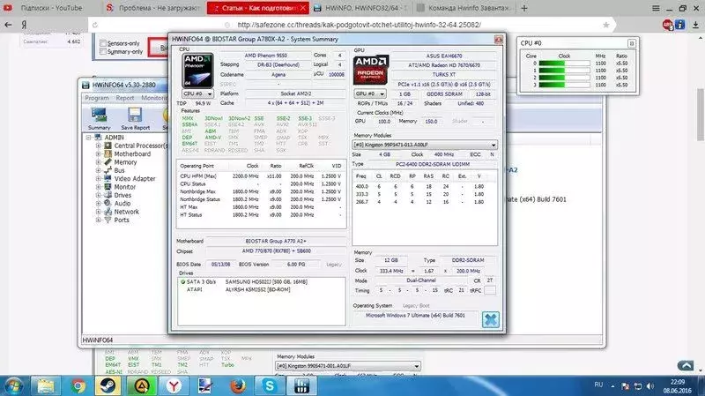Open Steam from the taskbar
This screenshot has width=705, height=396.
pyautogui.click(x=108, y=385)
